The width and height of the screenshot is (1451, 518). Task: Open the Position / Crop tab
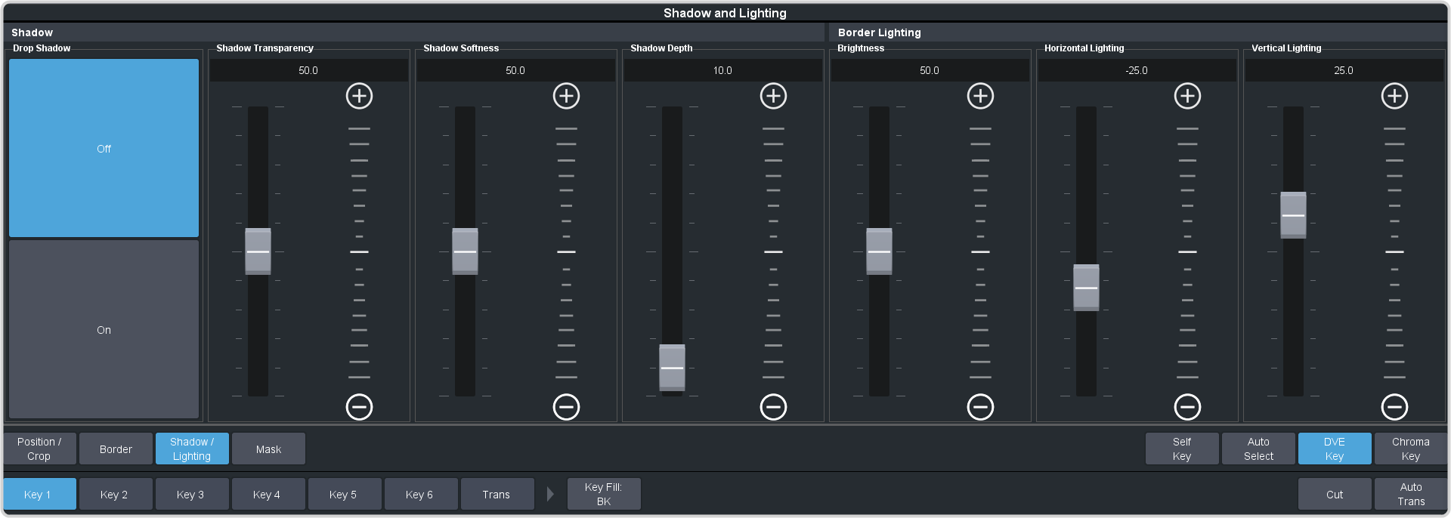point(39,449)
